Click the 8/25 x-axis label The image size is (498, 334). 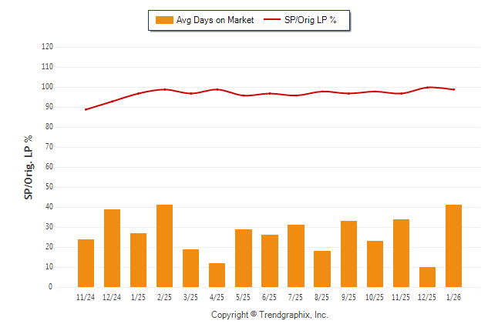click(x=322, y=297)
